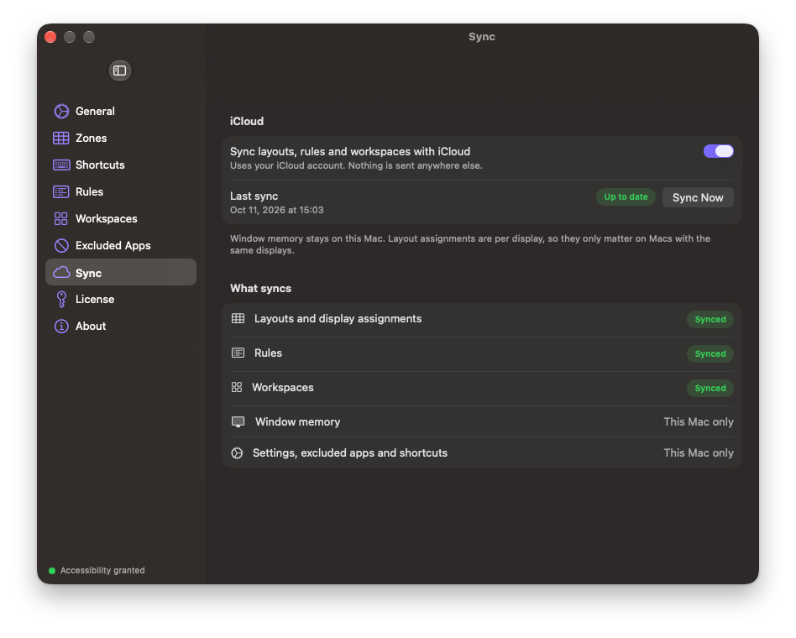Click the Window memory display icon
The width and height of the screenshot is (796, 638).
(x=238, y=421)
